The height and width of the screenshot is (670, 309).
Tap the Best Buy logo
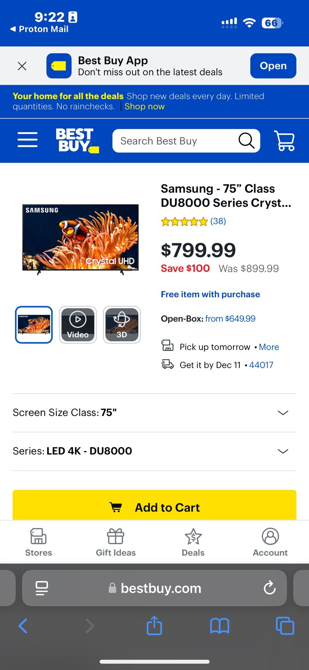(x=77, y=140)
